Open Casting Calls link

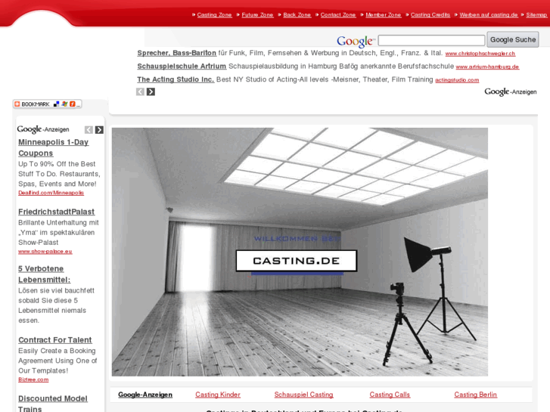click(390, 395)
